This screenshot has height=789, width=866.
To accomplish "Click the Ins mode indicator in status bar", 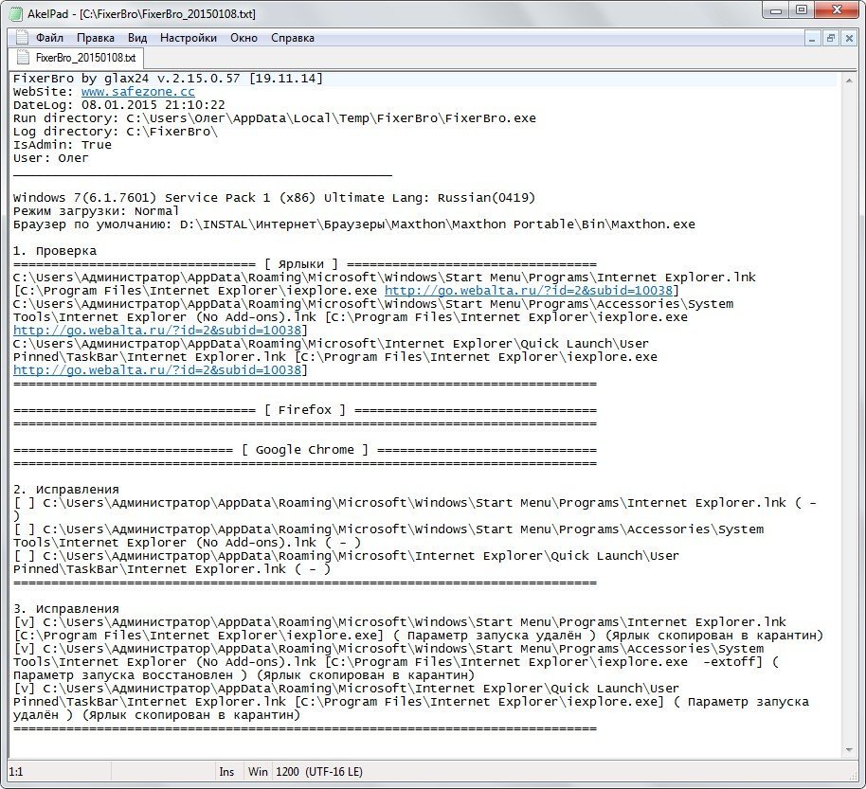I will click(226, 772).
